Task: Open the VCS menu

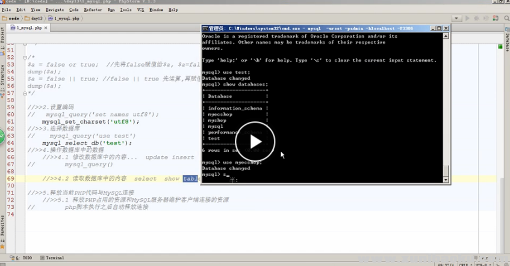Action: [140, 10]
